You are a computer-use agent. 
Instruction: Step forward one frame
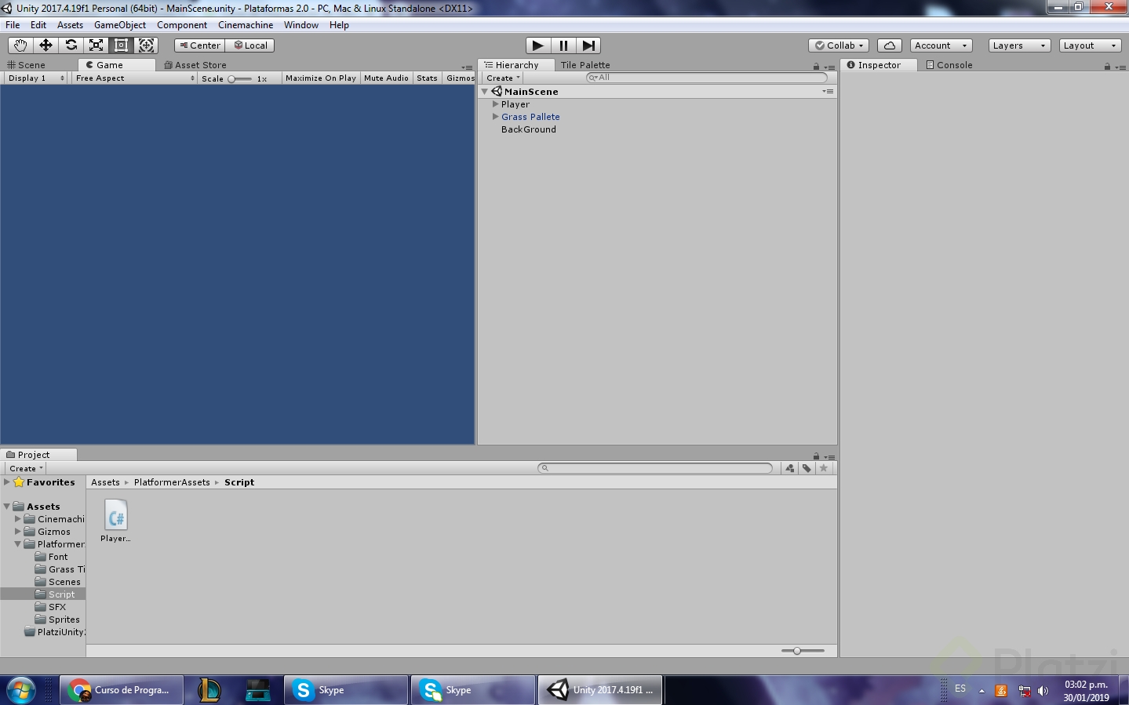click(588, 45)
